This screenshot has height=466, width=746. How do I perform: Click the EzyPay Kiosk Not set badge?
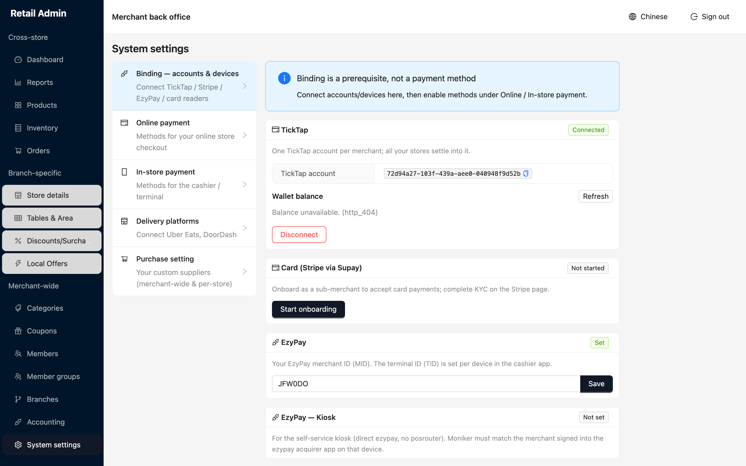coord(594,417)
